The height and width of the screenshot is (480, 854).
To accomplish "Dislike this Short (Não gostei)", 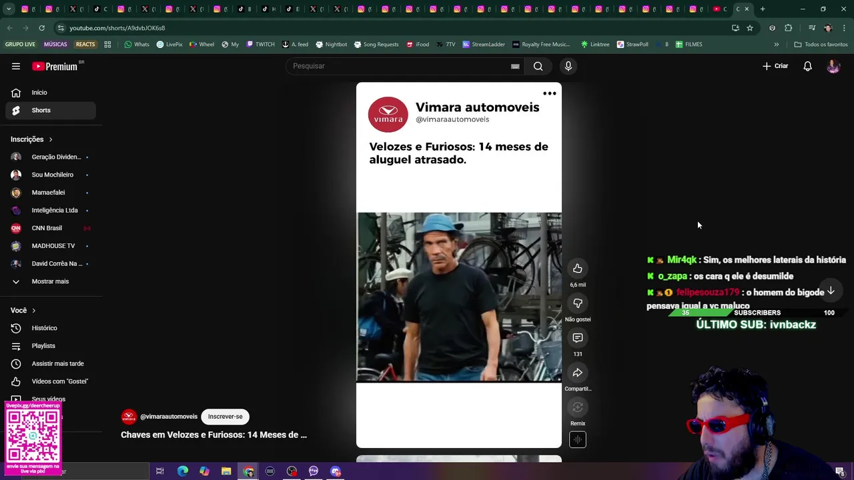I will pyautogui.click(x=578, y=303).
